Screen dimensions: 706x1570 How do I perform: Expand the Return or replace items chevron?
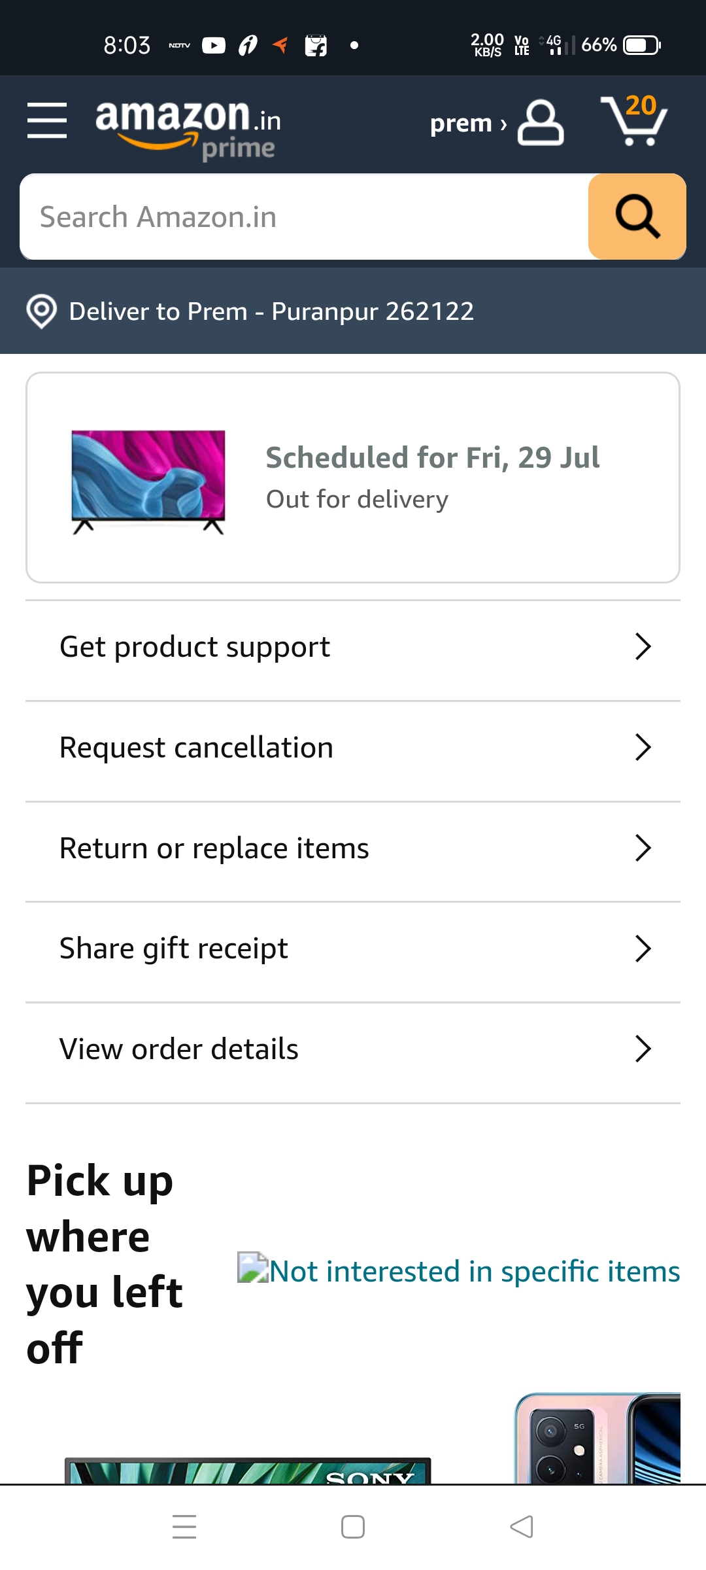tap(643, 848)
